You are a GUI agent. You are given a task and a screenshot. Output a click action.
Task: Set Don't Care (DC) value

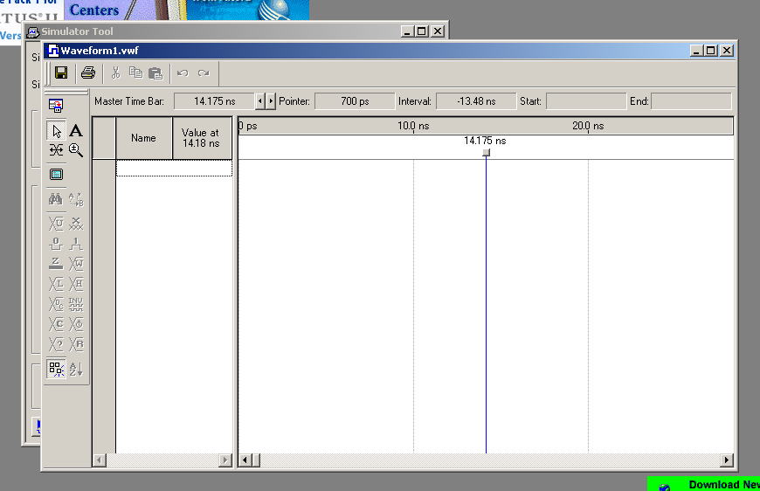click(56, 304)
